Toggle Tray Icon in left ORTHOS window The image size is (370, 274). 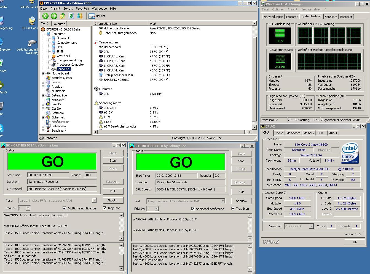[x=104, y=208]
